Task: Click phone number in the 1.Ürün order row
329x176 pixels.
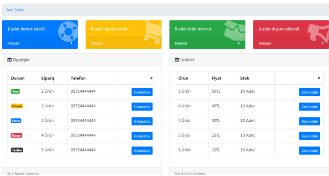Action: pos(83,91)
